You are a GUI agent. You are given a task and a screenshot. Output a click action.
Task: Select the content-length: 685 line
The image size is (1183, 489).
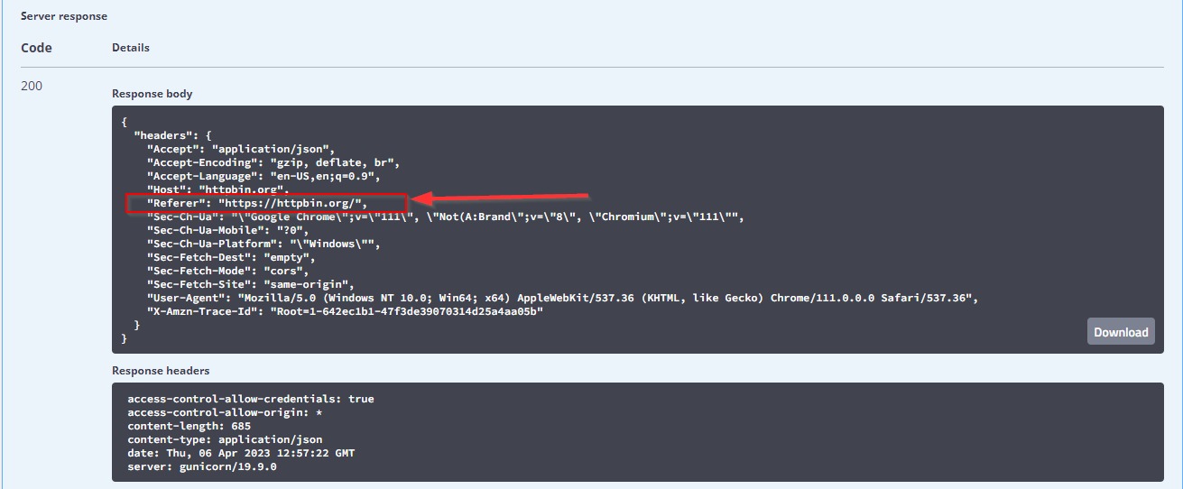tap(189, 426)
